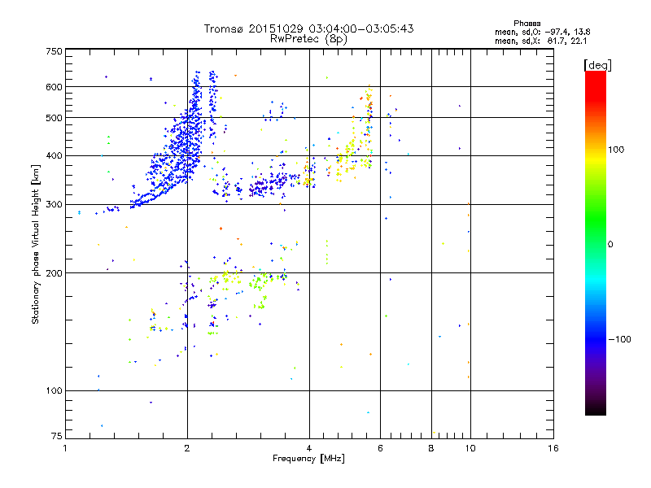Click y-axis tick label '200'
651x488 pixels.
click(x=54, y=273)
